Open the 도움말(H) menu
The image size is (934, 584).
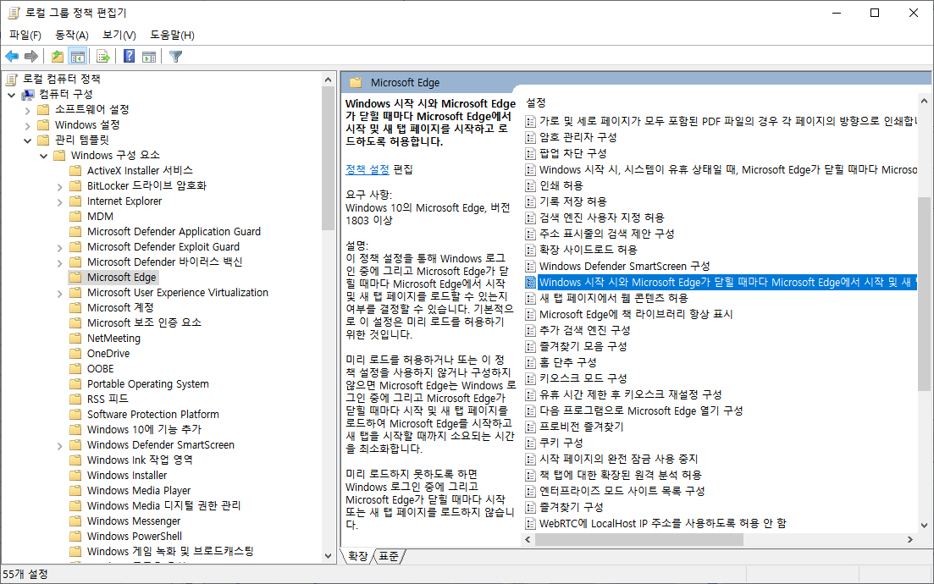[172, 35]
